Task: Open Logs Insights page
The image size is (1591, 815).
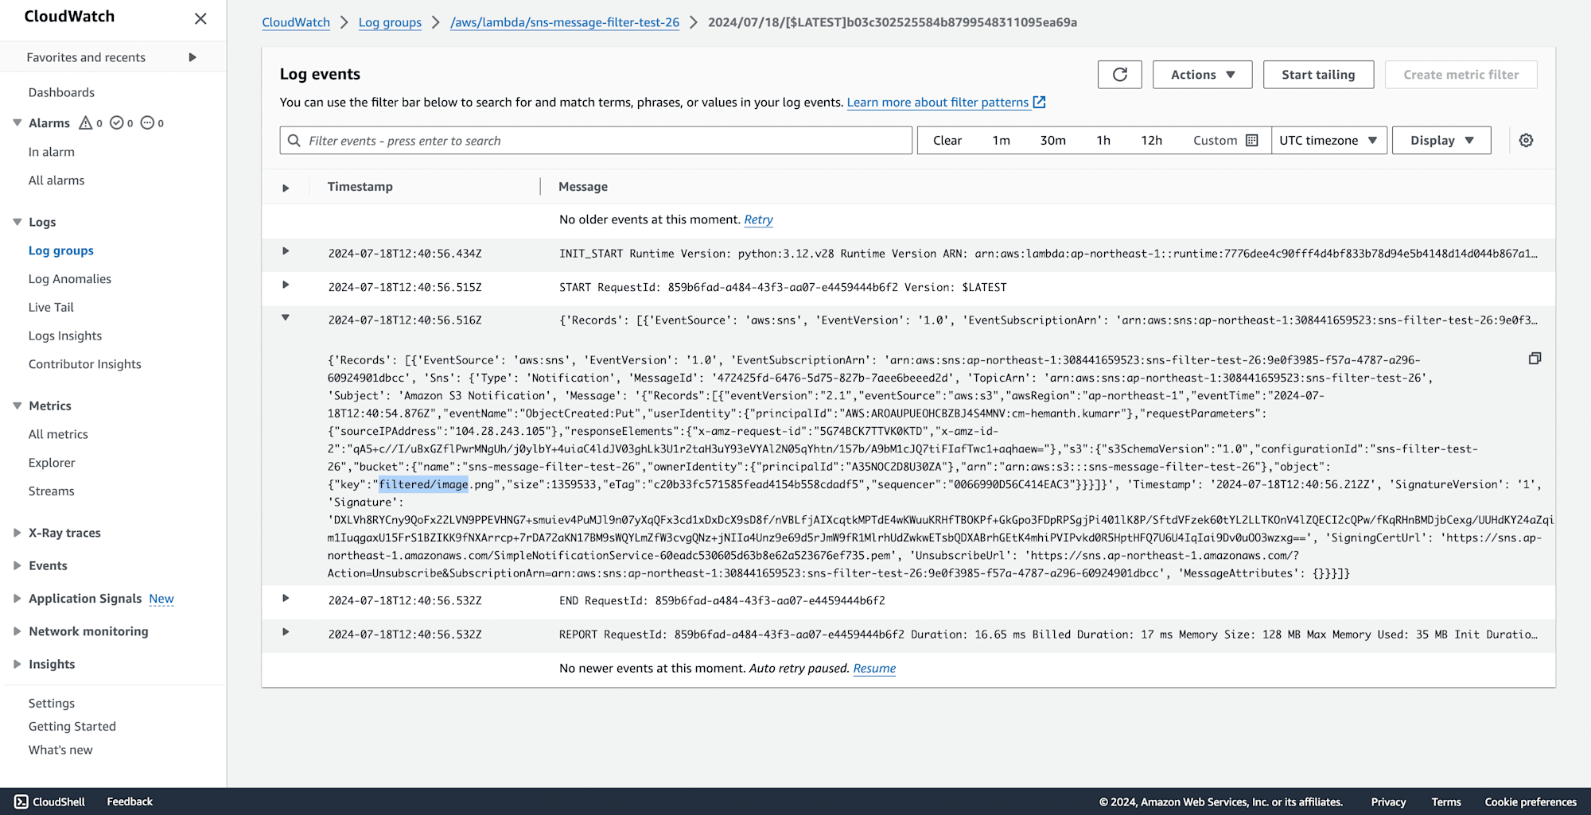Action: tap(65, 336)
